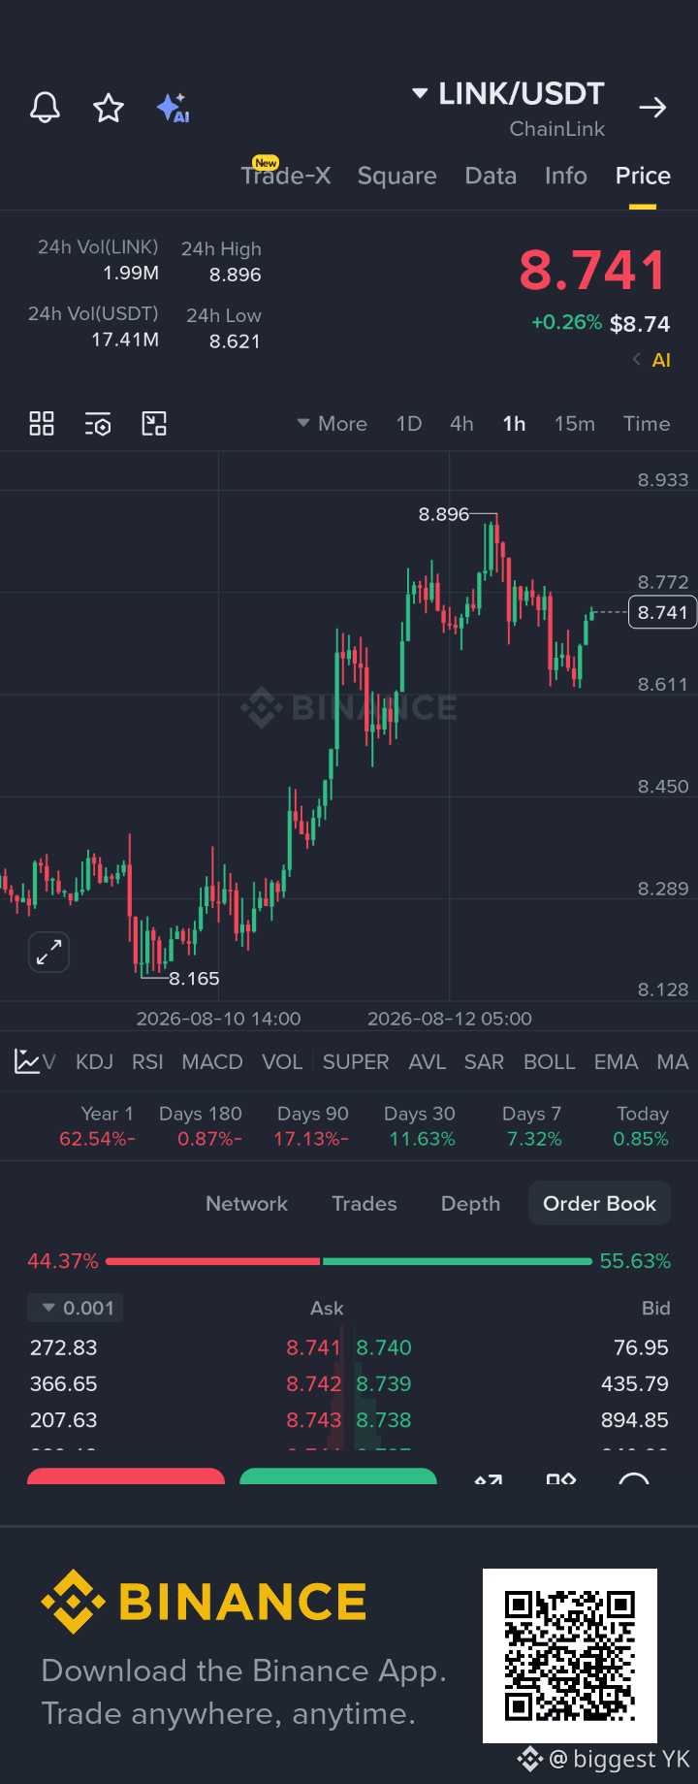The image size is (698, 1784).
Task: Toggle the SAR indicator
Action: pos(484,1062)
